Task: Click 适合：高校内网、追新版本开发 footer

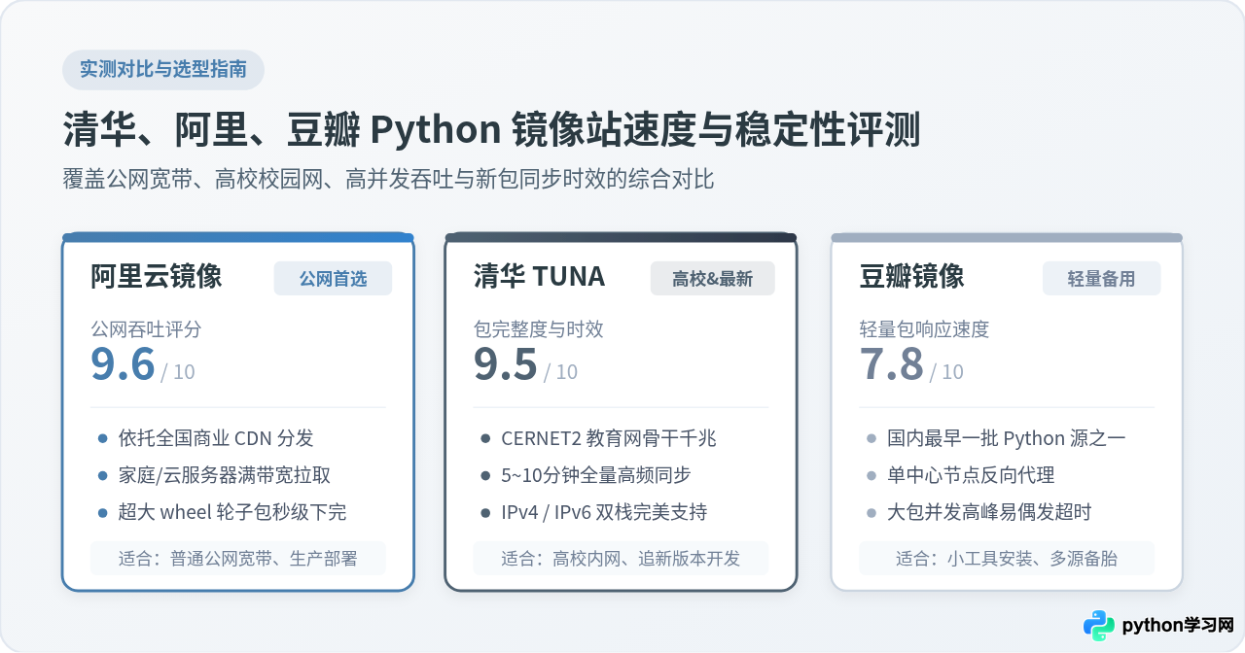Action: (621, 559)
